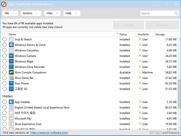Click the HEIF 이미지 확장 icon
Screen dimensions: 181x136
[x=11, y=113]
